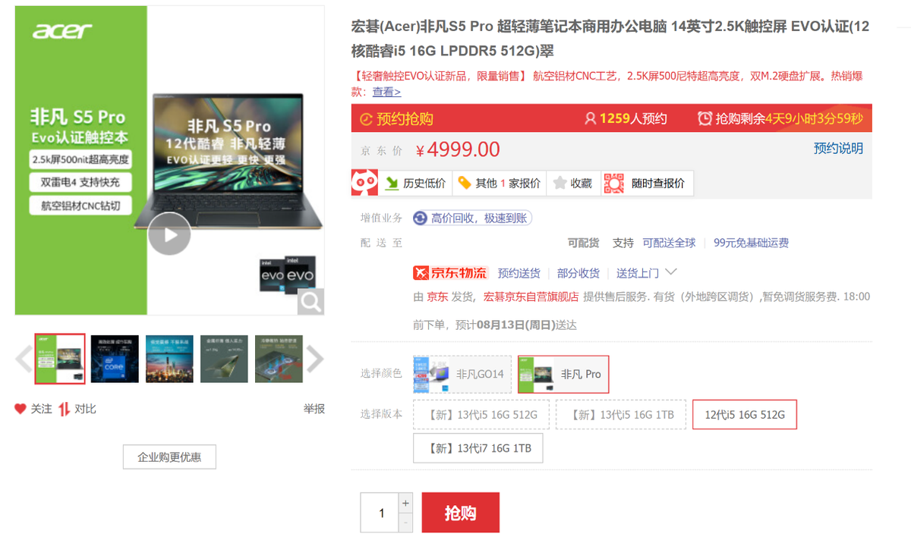Open 其他1家报价 price tag icon
Image resolution: width=911 pixels, height=540 pixels.
[x=464, y=183]
